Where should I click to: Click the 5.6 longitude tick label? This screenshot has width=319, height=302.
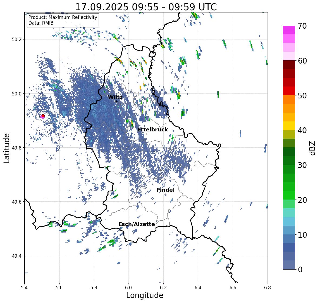[x=59, y=288]
